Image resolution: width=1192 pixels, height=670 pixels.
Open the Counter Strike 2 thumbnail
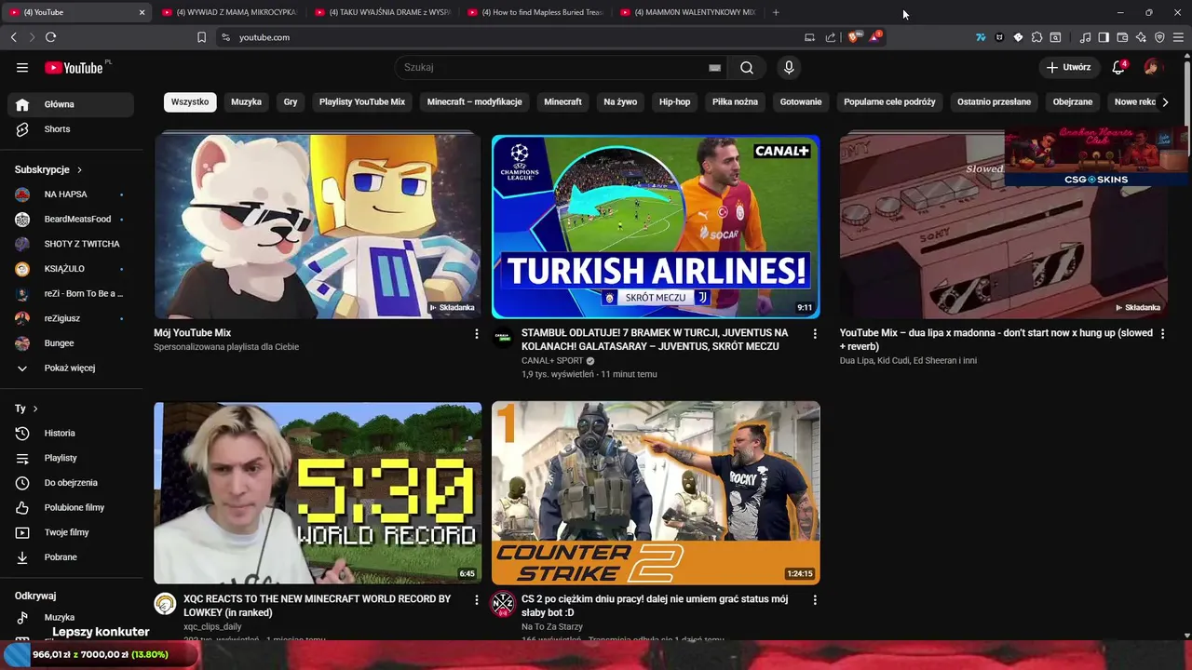(656, 493)
